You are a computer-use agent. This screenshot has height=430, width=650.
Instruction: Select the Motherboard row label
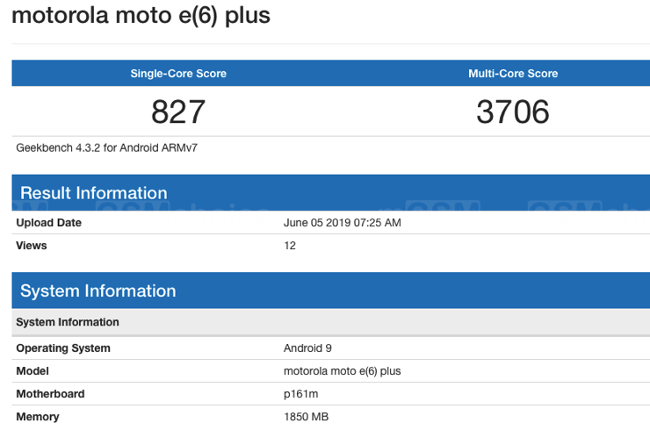(x=50, y=394)
